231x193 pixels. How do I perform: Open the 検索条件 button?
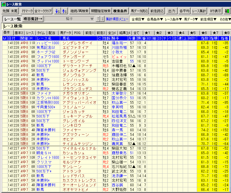[120, 11]
